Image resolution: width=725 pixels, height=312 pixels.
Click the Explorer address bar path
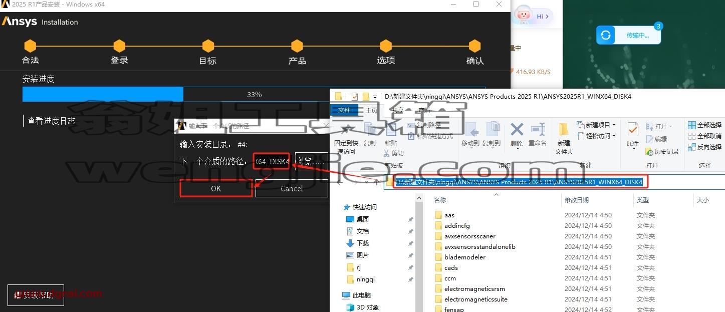point(519,182)
